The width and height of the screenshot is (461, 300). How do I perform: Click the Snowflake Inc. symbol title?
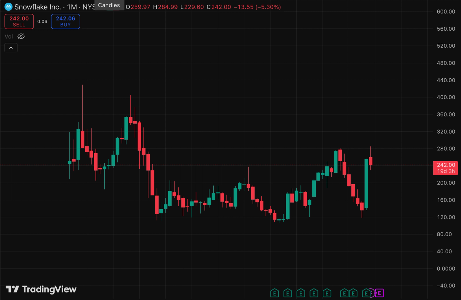coord(38,7)
